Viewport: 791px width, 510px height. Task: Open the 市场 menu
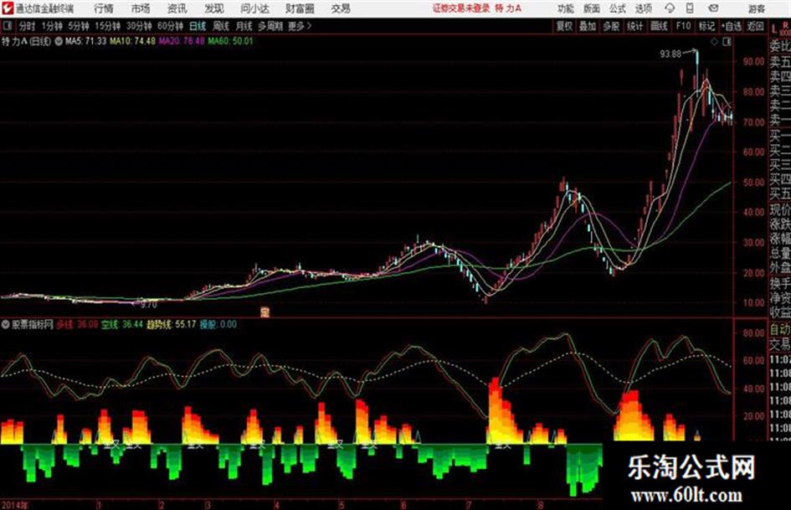(141, 8)
